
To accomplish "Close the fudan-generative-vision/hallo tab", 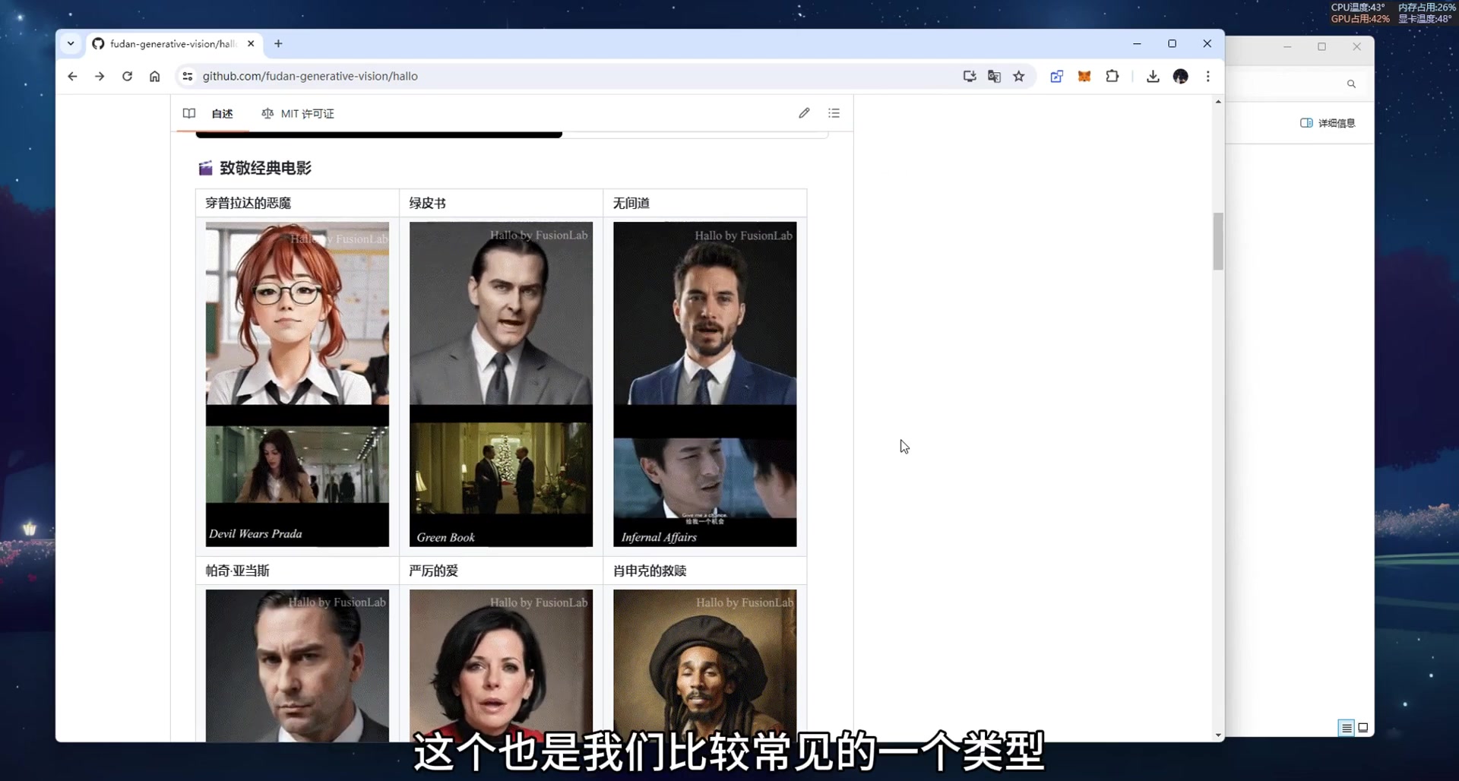I will (251, 43).
